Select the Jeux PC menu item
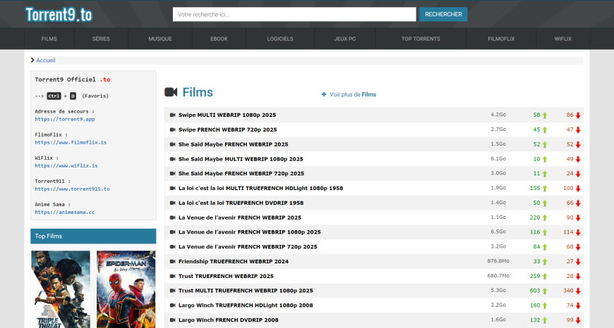614x328 pixels. click(346, 39)
